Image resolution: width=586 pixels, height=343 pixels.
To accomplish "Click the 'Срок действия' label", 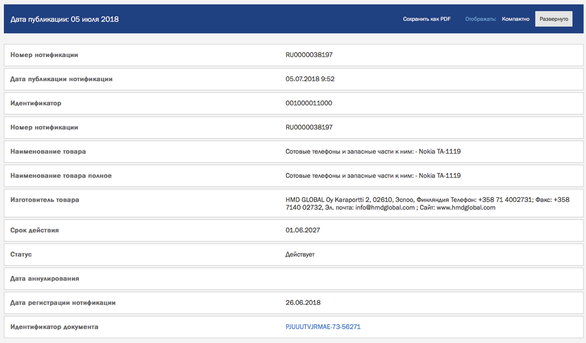I will click(x=34, y=230).
